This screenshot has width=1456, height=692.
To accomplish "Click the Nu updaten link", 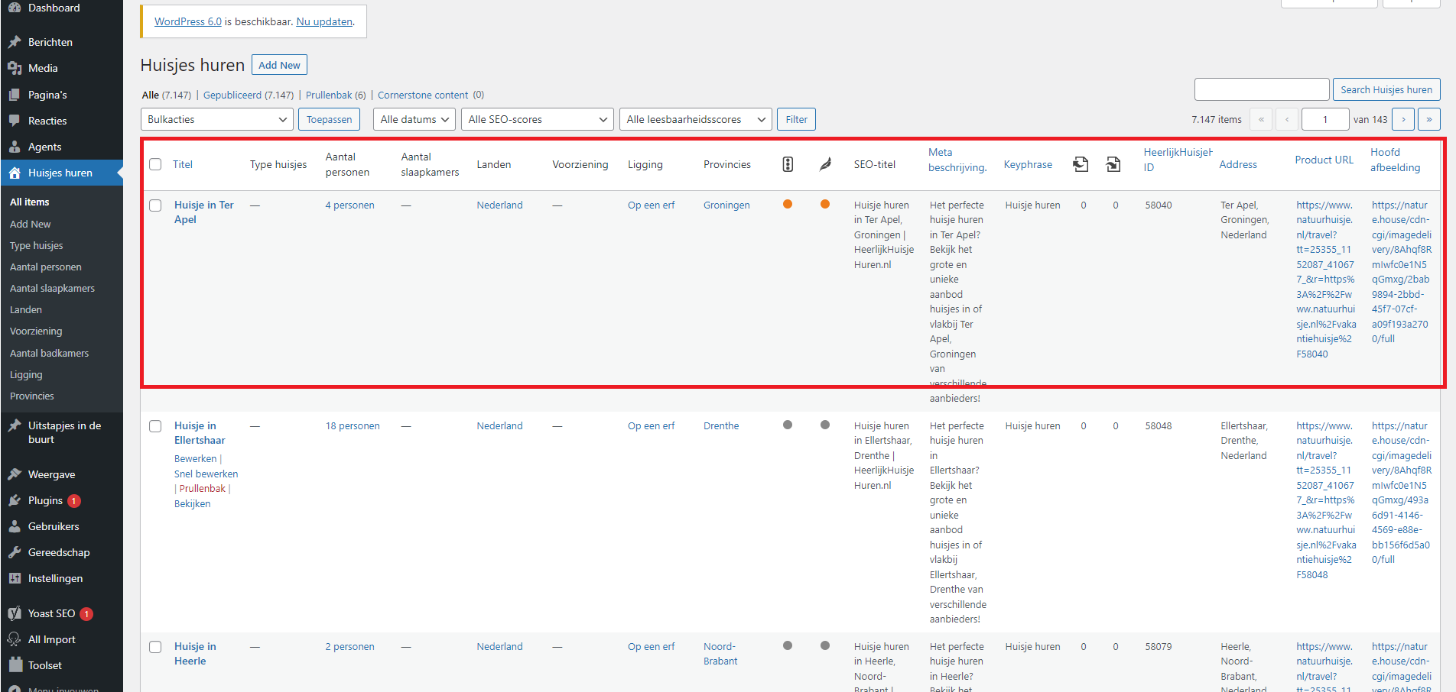I will pos(324,21).
